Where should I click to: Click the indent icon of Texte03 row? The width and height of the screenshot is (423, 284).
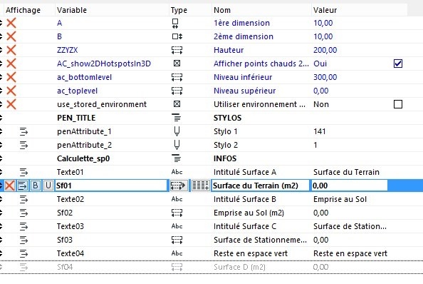click(x=23, y=226)
